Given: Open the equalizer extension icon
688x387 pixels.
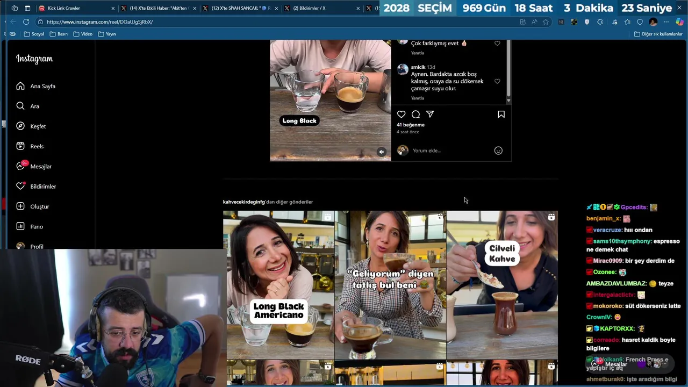Looking at the screenshot, I should tap(561, 22).
